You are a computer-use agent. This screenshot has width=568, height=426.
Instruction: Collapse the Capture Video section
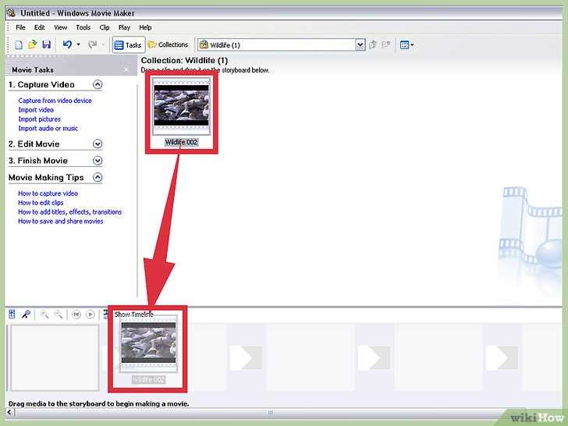click(98, 84)
